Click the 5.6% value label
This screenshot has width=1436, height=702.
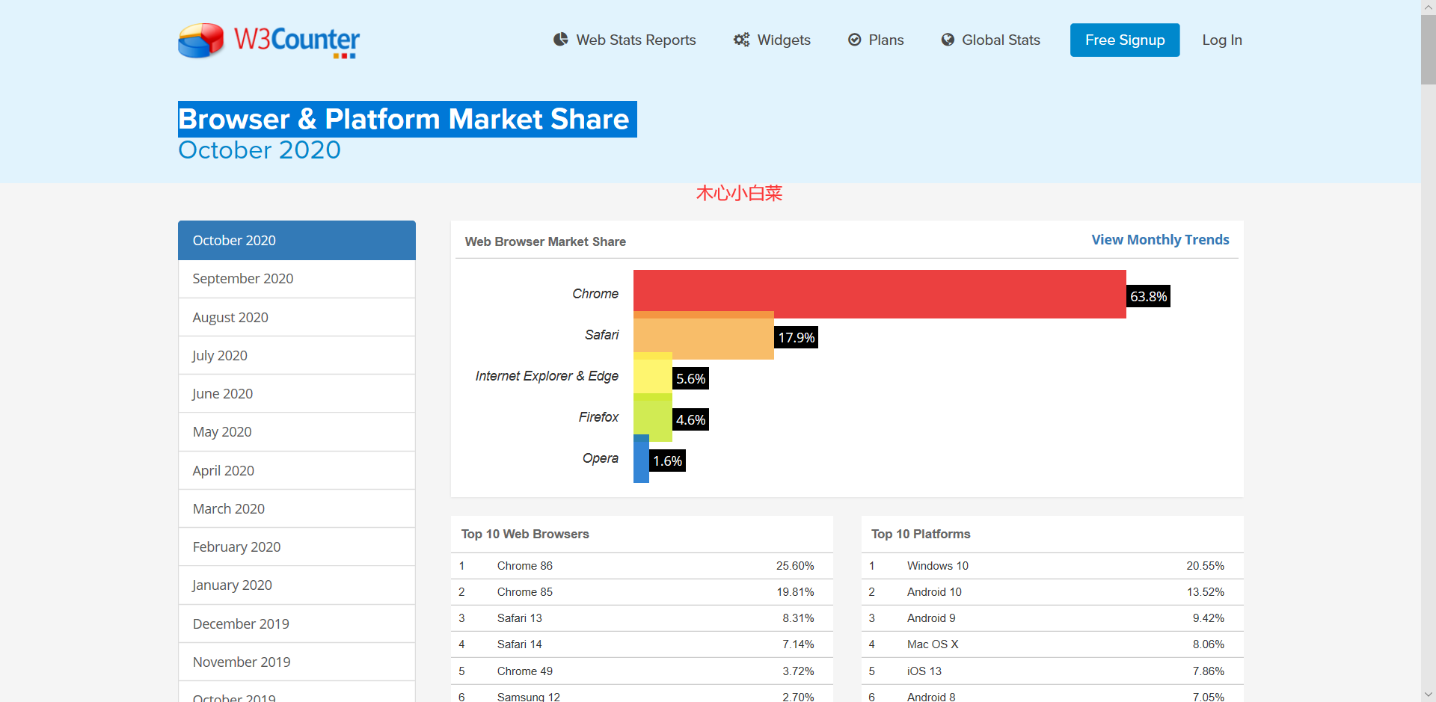pyautogui.click(x=690, y=379)
